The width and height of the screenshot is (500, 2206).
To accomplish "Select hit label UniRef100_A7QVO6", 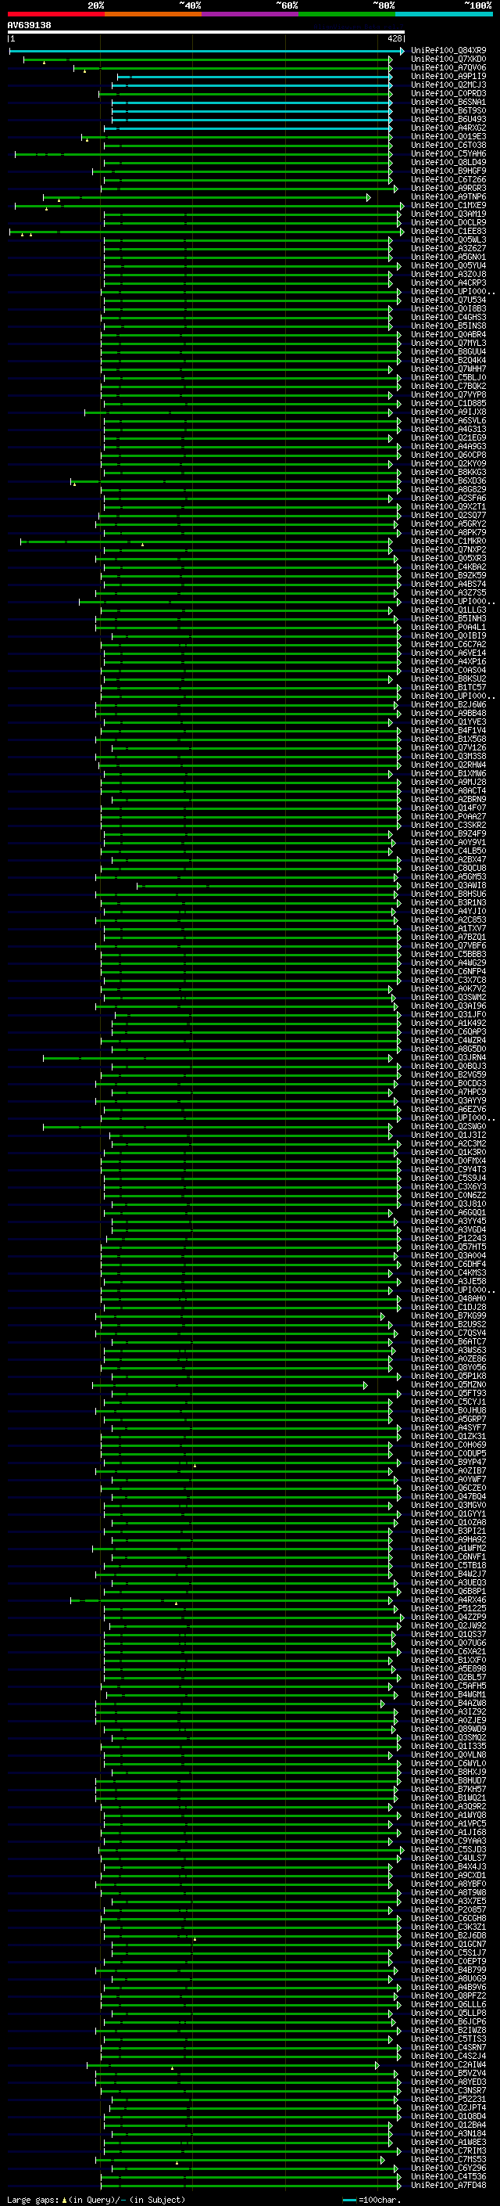I will click(448, 69).
